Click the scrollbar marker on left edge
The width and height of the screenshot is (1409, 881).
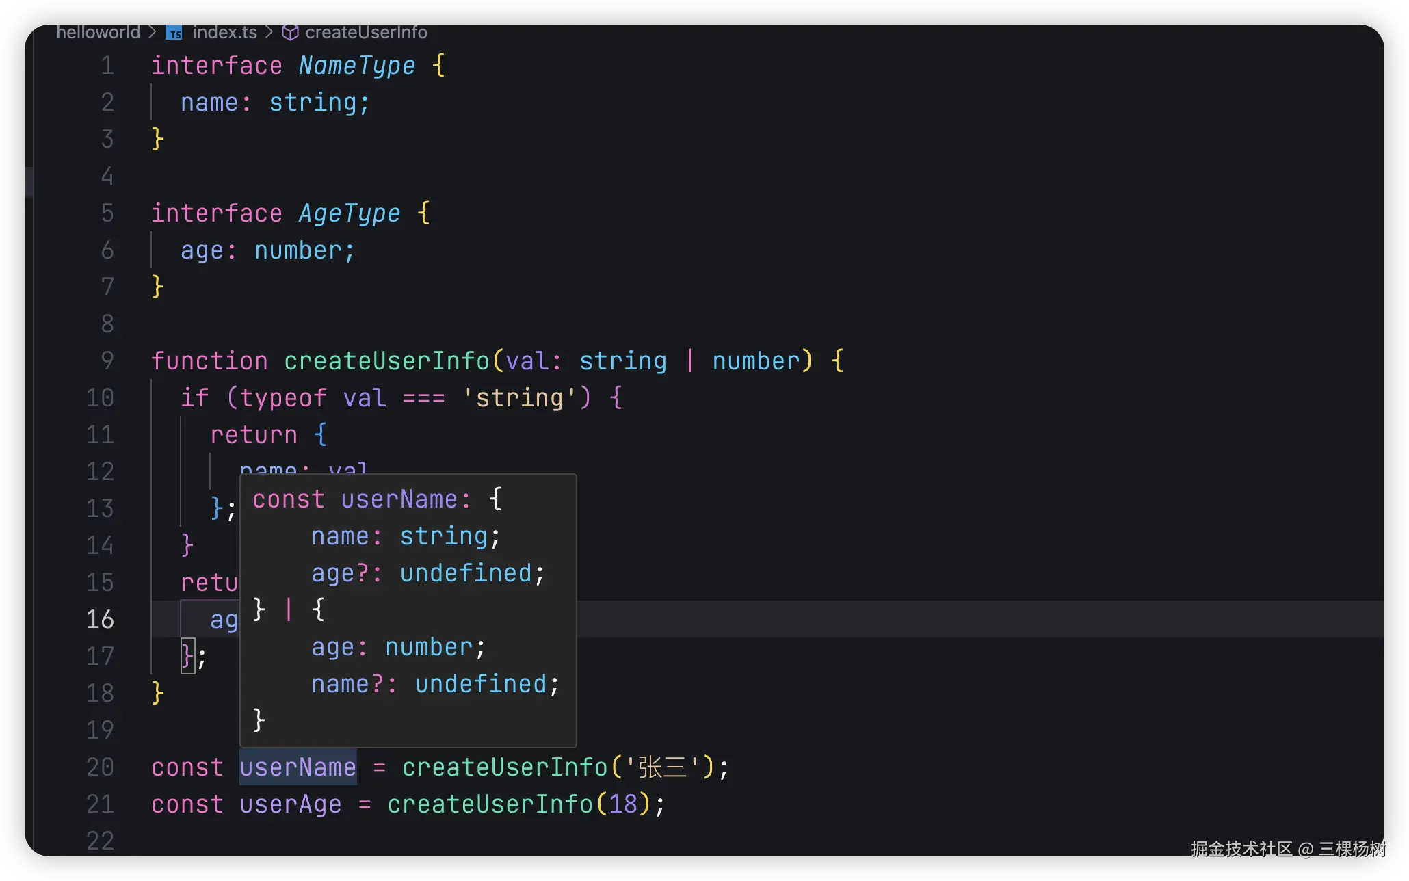(29, 182)
